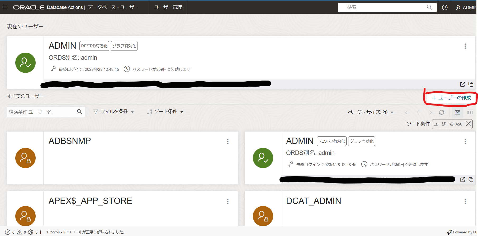The width and height of the screenshot is (478, 236).
Task: Open three-dot menu on DCAT_ADMIN card
Action: tap(465, 201)
